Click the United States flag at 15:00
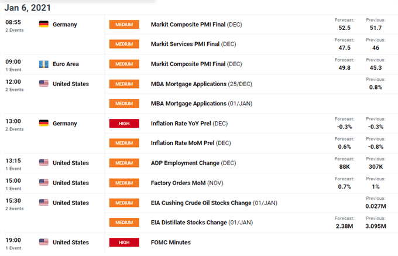This screenshot has width=398, height=256. [44, 183]
